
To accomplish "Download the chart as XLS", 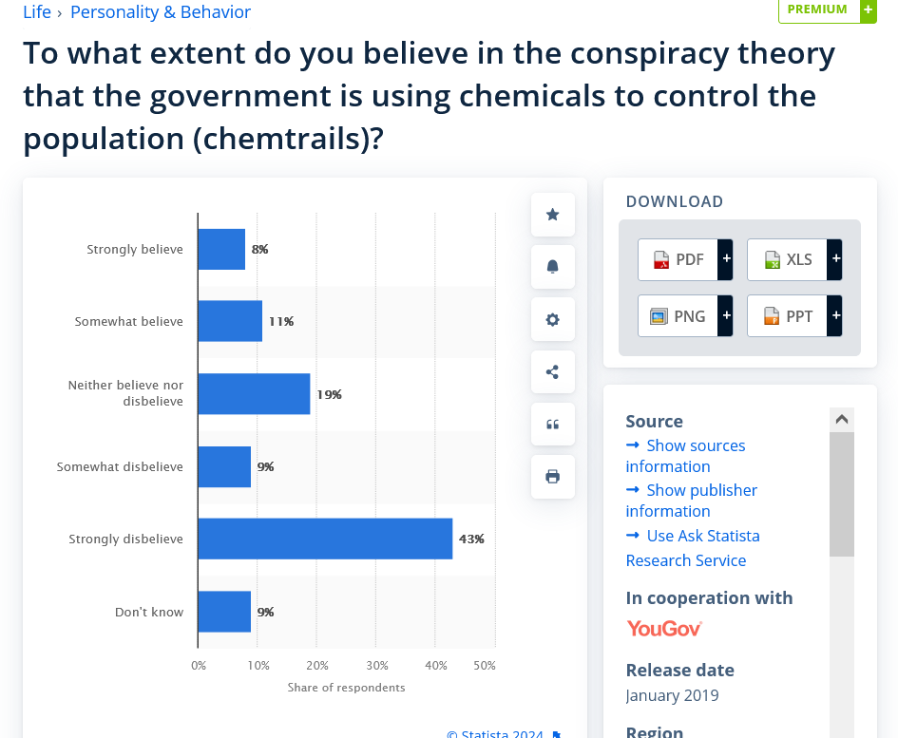I will (793, 259).
